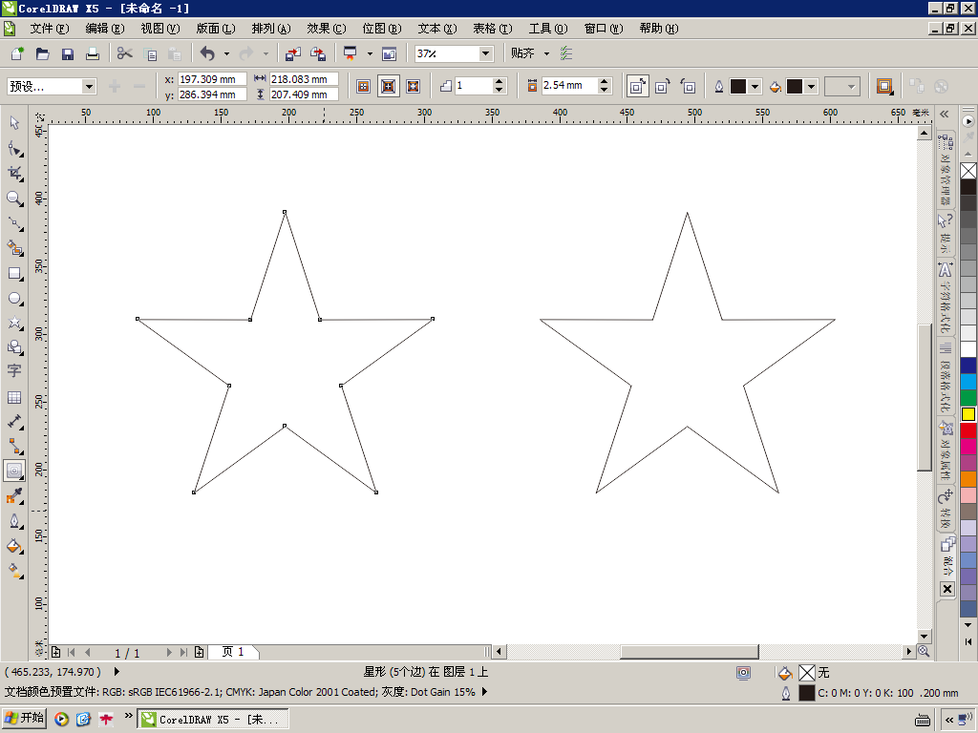Pick the yellow palette swatch
Viewport: 978px width, 733px height.
click(x=968, y=414)
